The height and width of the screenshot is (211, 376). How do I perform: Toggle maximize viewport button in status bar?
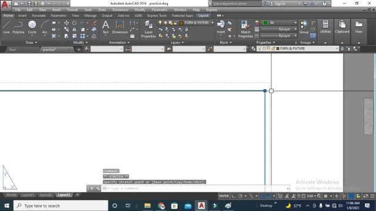(x=280, y=196)
